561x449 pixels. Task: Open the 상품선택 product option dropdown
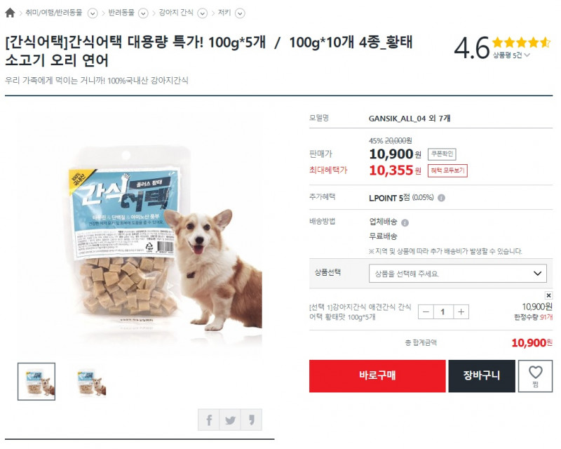(458, 274)
